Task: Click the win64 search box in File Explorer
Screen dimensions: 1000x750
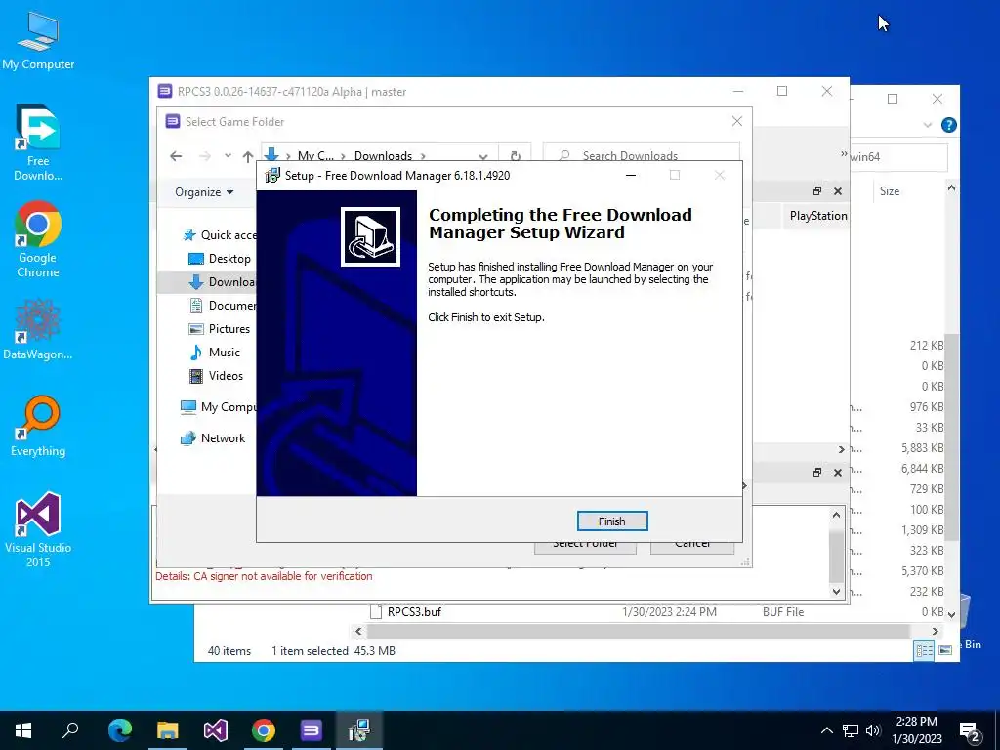Action: [898, 157]
